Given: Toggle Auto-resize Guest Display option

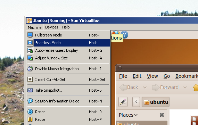Looking at the screenshot, I should point(68,50).
